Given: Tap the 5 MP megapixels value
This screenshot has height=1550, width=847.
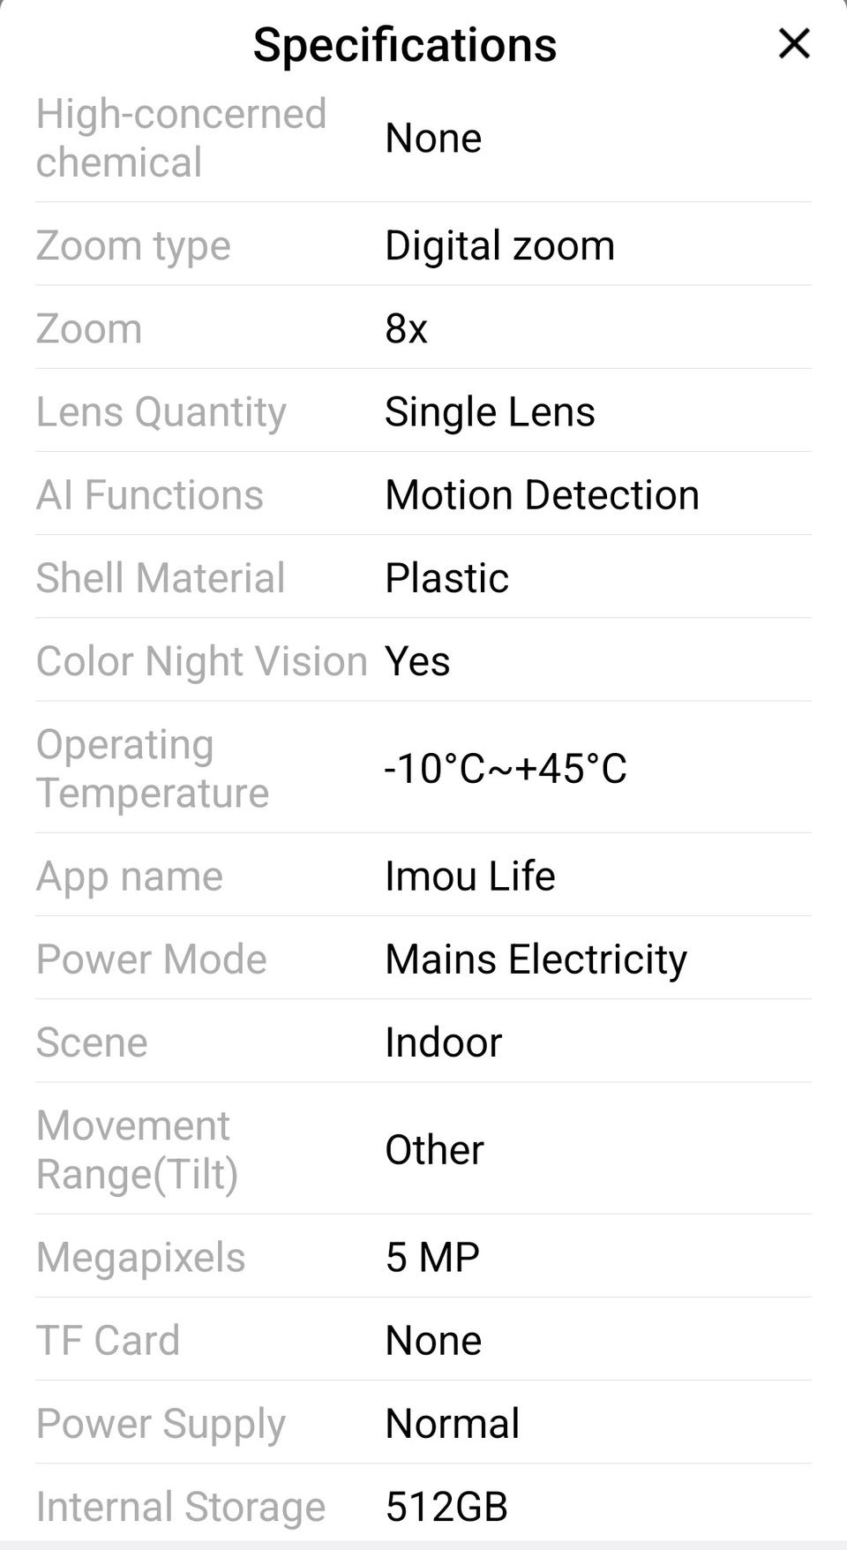Looking at the screenshot, I should [x=432, y=1257].
